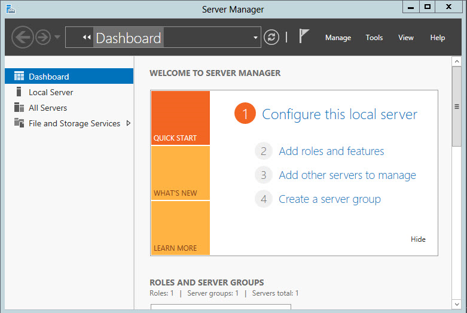Image resolution: width=467 pixels, height=313 pixels.
Task: Select File and Storage Services label
Action: click(75, 123)
